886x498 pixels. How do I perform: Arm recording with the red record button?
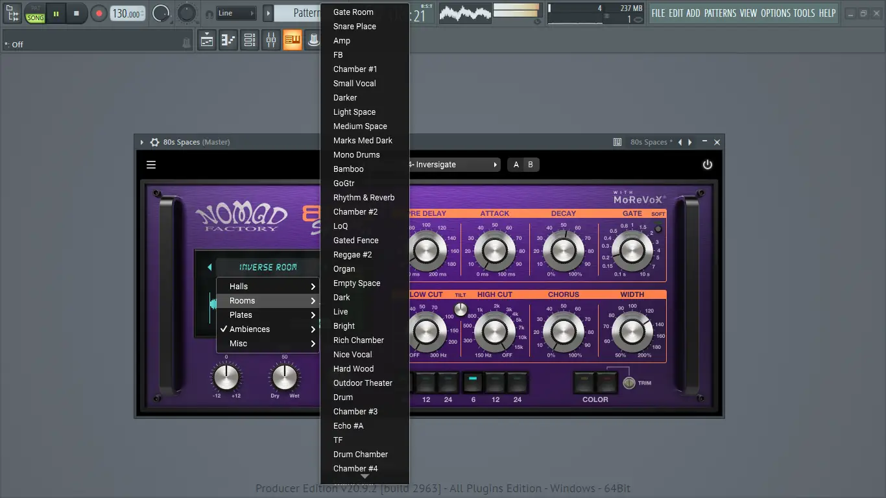click(x=99, y=13)
